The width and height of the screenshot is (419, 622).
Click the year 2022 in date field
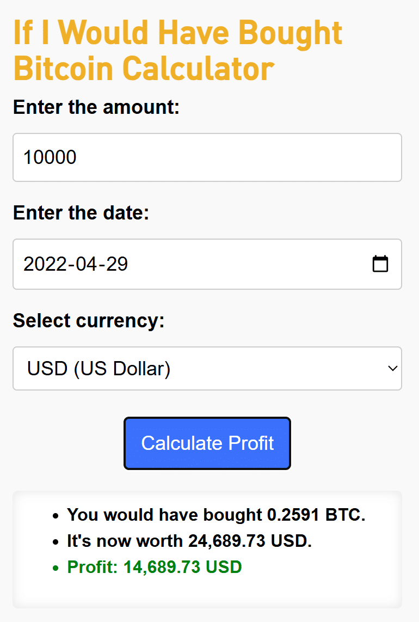(x=43, y=264)
